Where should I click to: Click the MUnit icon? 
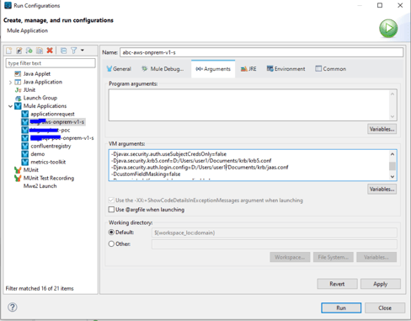pyautogui.click(x=18, y=170)
